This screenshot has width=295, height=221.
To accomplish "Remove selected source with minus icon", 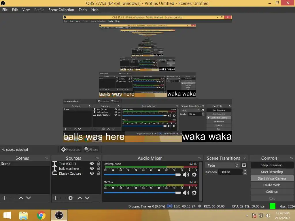I will pyautogui.click(x=63, y=198).
